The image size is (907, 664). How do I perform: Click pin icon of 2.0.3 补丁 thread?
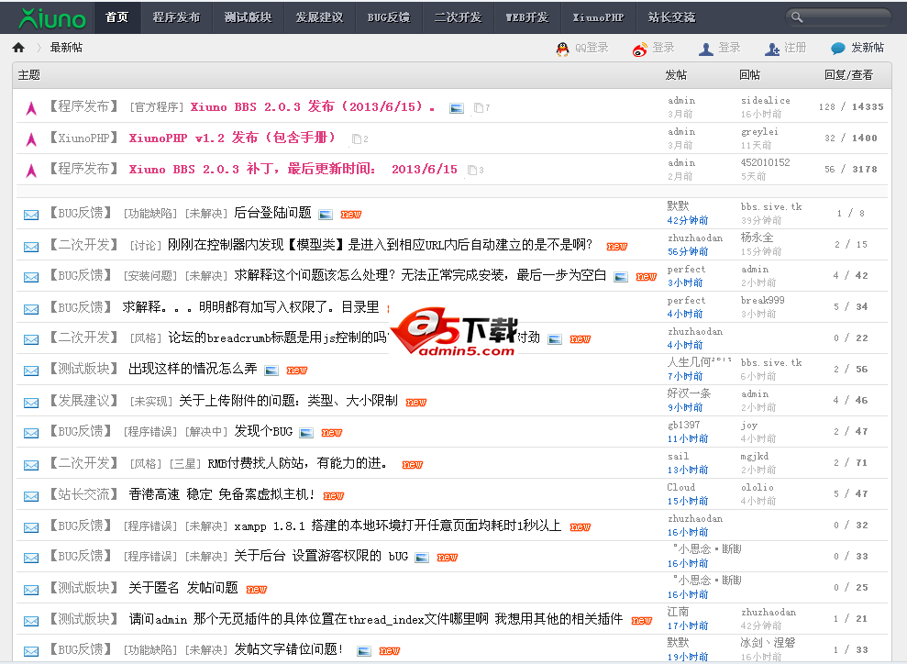(32, 170)
